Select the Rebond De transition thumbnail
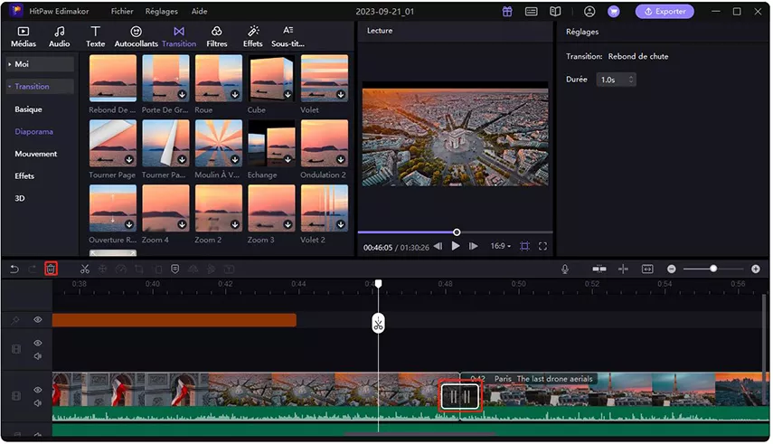The width and height of the screenshot is (773, 444). pyautogui.click(x=113, y=78)
